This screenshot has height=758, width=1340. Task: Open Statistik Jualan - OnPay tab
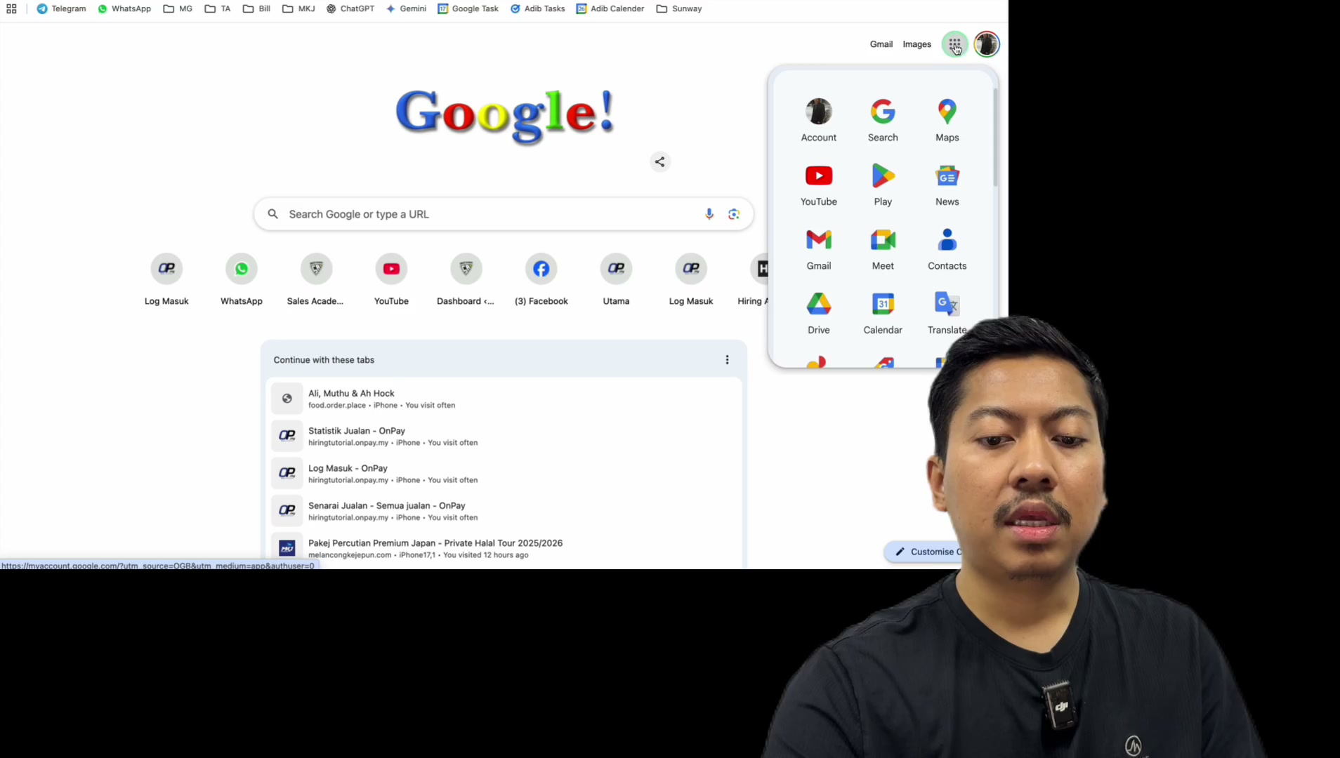(504, 436)
